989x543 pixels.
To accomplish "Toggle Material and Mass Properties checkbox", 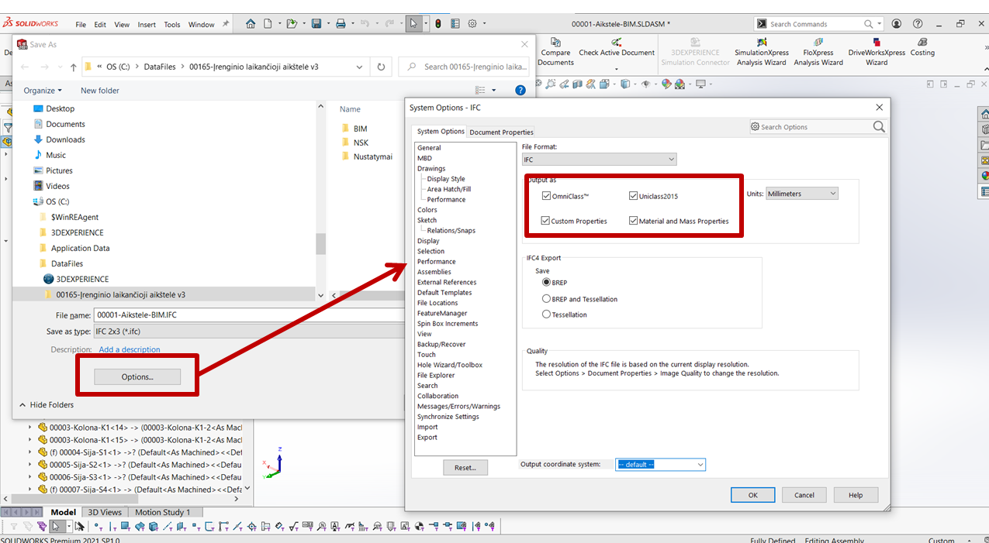I will click(634, 221).
